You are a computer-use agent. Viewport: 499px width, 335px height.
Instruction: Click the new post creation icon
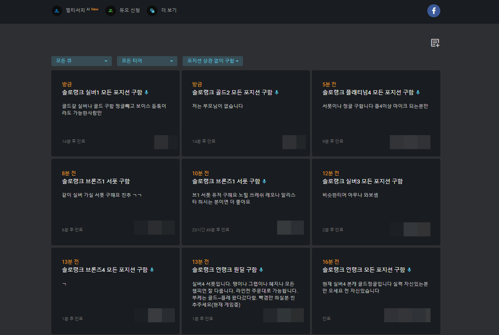point(435,43)
